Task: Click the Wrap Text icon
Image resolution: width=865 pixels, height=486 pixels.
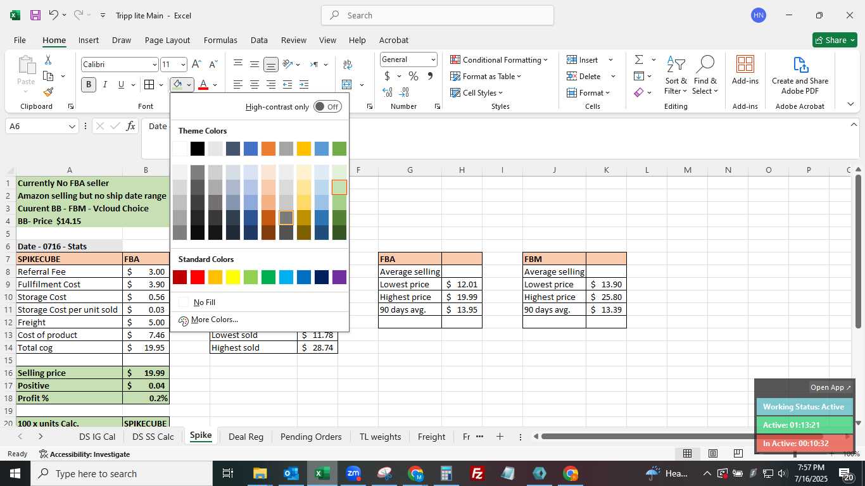Action: tap(347, 65)
